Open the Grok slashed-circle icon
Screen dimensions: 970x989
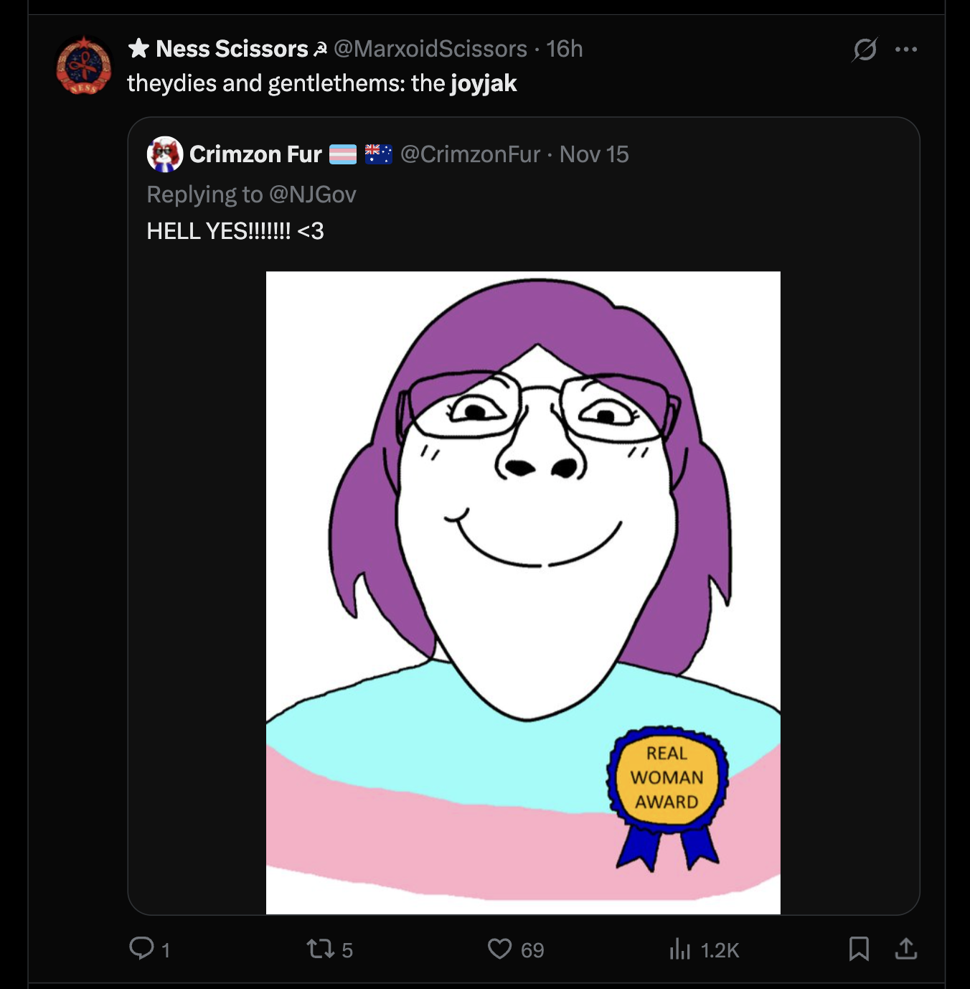tap(865, 50)
